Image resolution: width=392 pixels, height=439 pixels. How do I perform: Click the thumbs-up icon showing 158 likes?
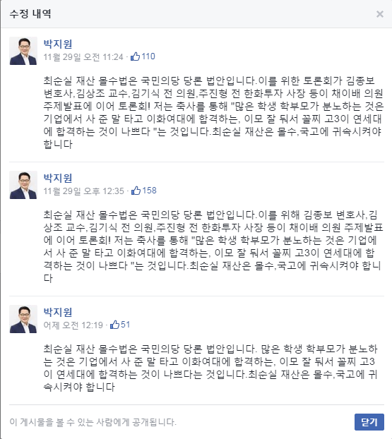point(136,191)
